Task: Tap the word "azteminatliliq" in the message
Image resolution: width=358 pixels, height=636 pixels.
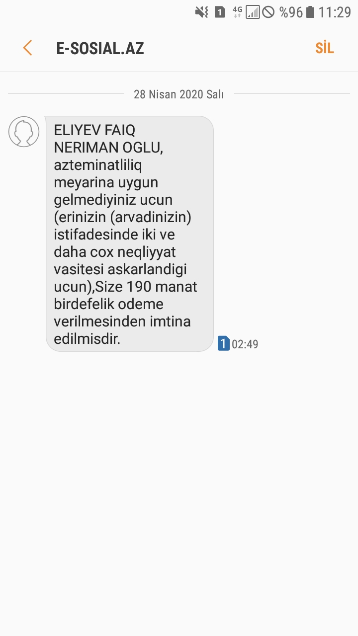Action: (98, 164)
